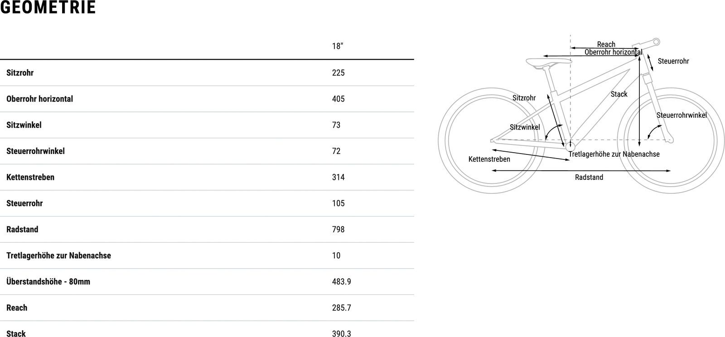725x337 pixels.
Task: Click the Stack value 390.3
Action: 341,334
